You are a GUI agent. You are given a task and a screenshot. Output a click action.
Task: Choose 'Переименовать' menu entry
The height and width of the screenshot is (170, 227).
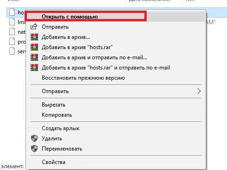[116, 149]
